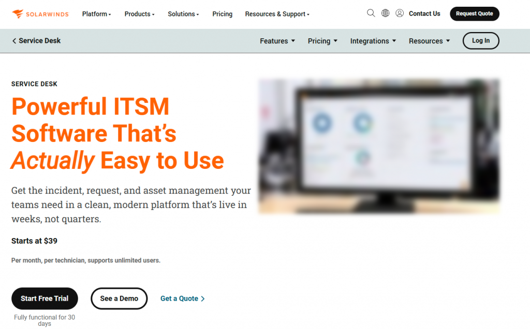Screen dimensions: 530x329
Task: Click Start Free Trial button
Action: coord(45,299)
